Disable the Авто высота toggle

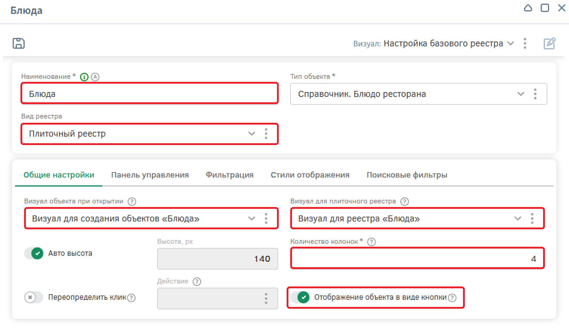coord(34,253)
